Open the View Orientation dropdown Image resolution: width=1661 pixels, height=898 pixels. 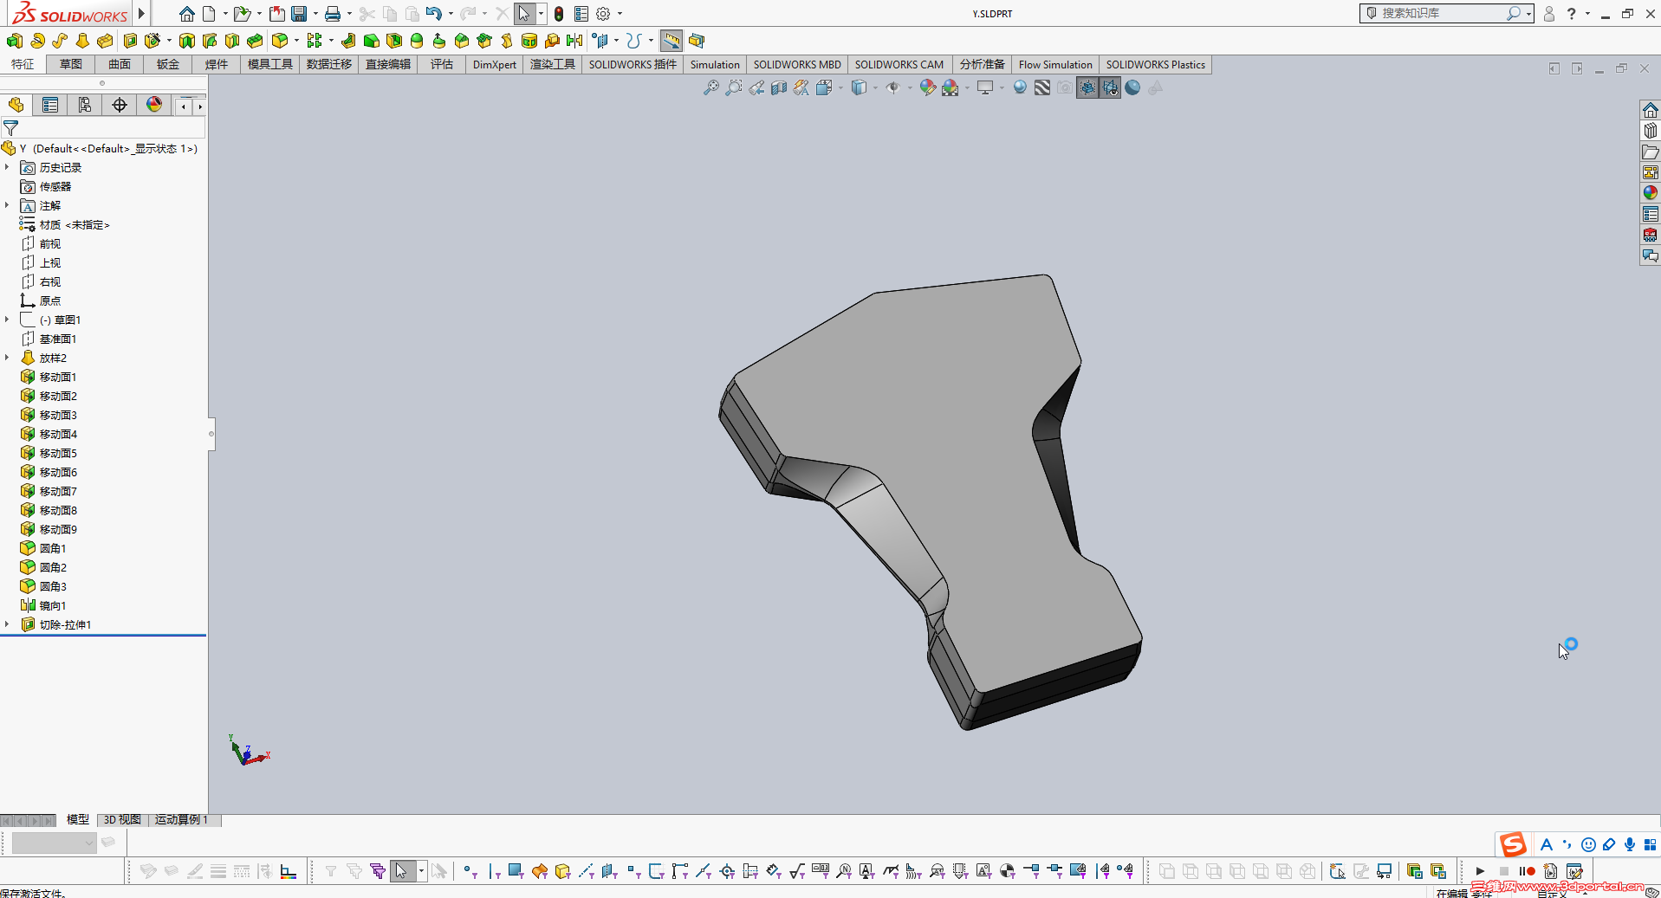(x=824, y=87)
